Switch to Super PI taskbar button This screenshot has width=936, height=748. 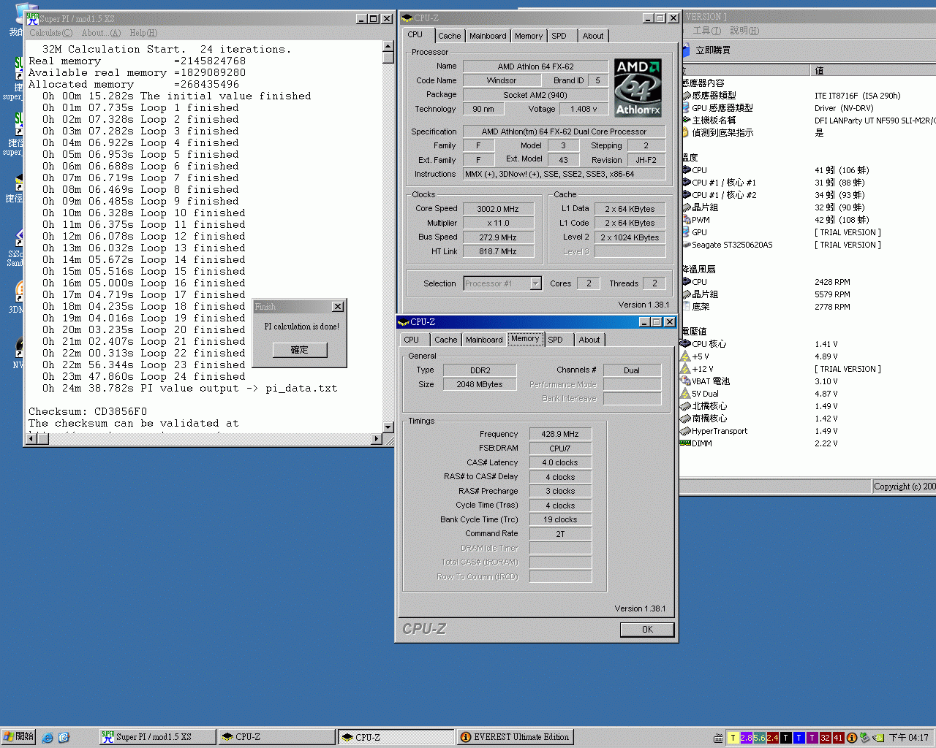point(158,737)
